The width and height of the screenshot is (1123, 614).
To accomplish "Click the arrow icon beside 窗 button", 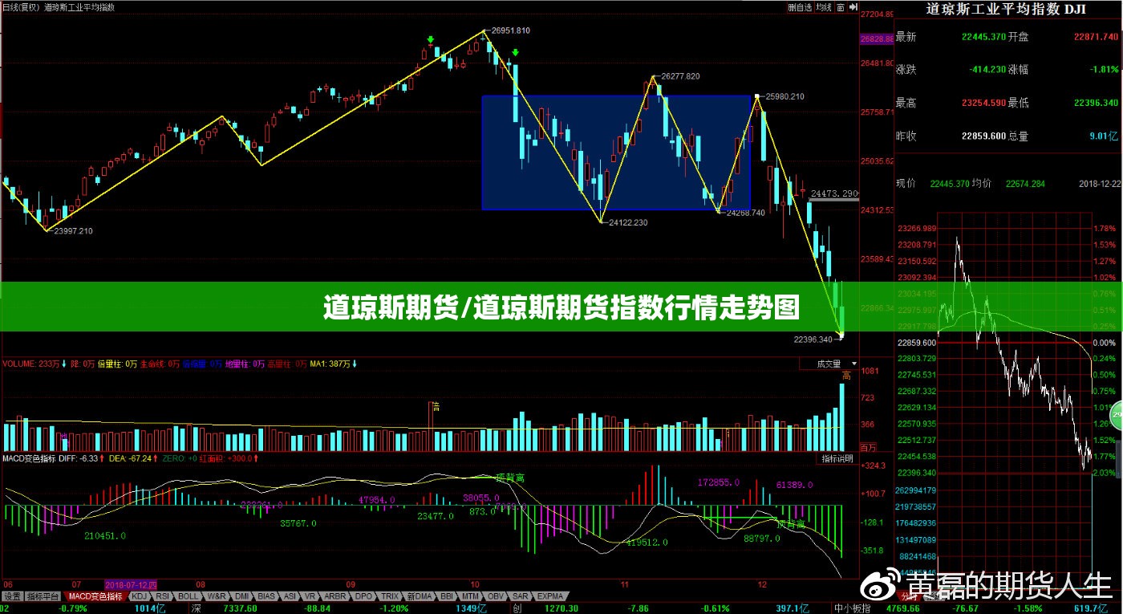I will [x=853, y=7].
